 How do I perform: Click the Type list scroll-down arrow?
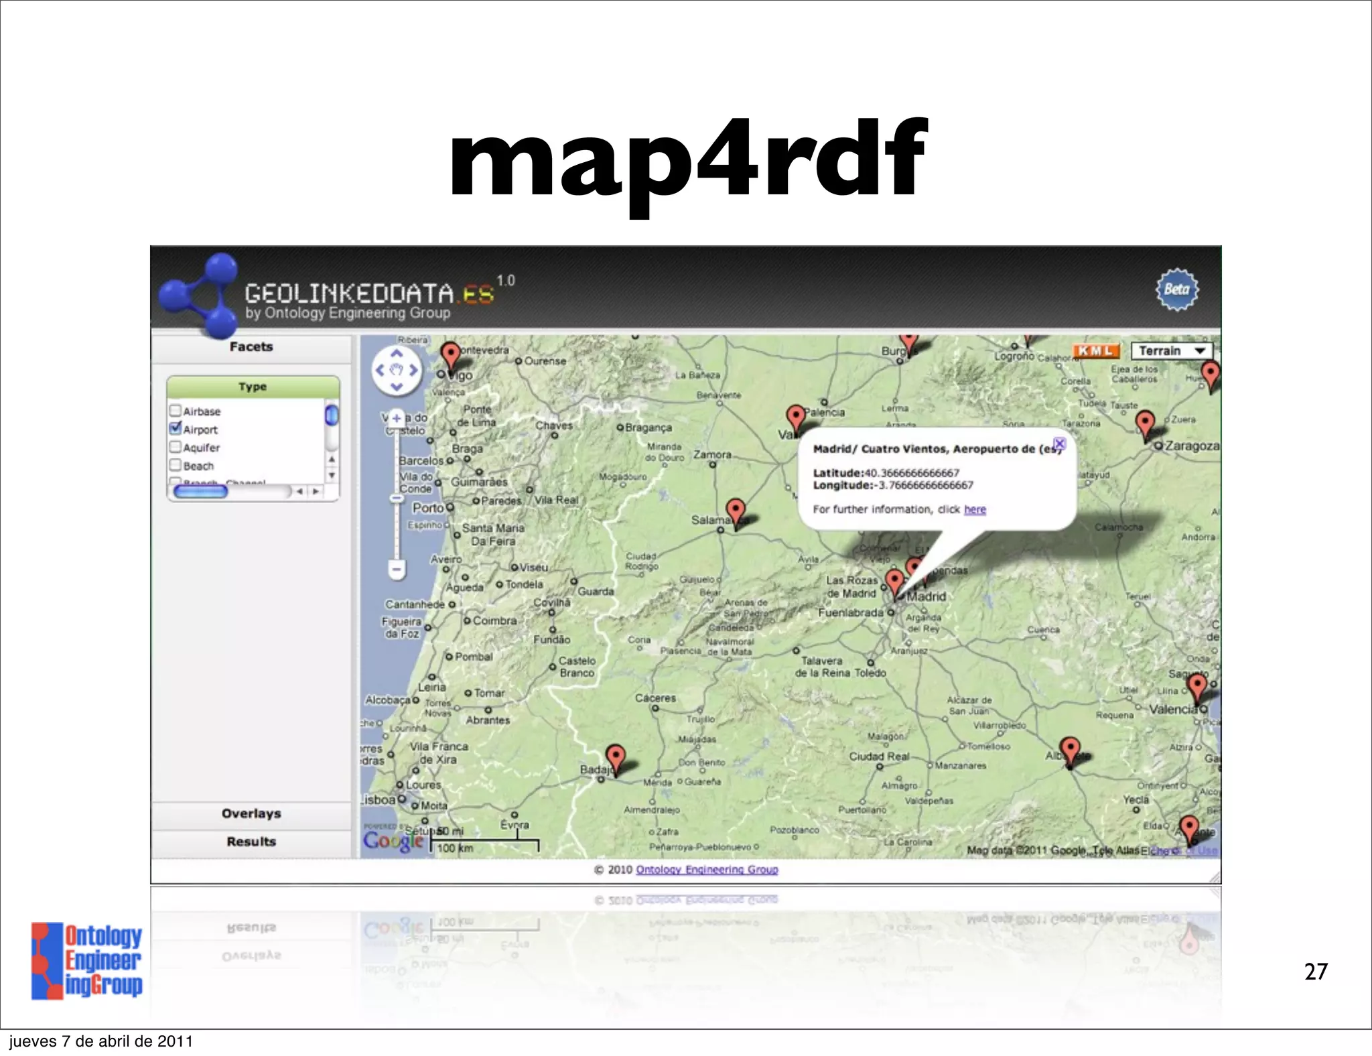[332, 475]
